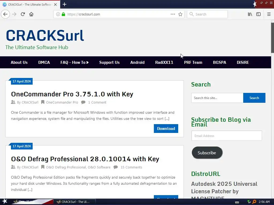Click the taskbar green network tray icon
The image size is (274, 205).
tap(249, 202)
